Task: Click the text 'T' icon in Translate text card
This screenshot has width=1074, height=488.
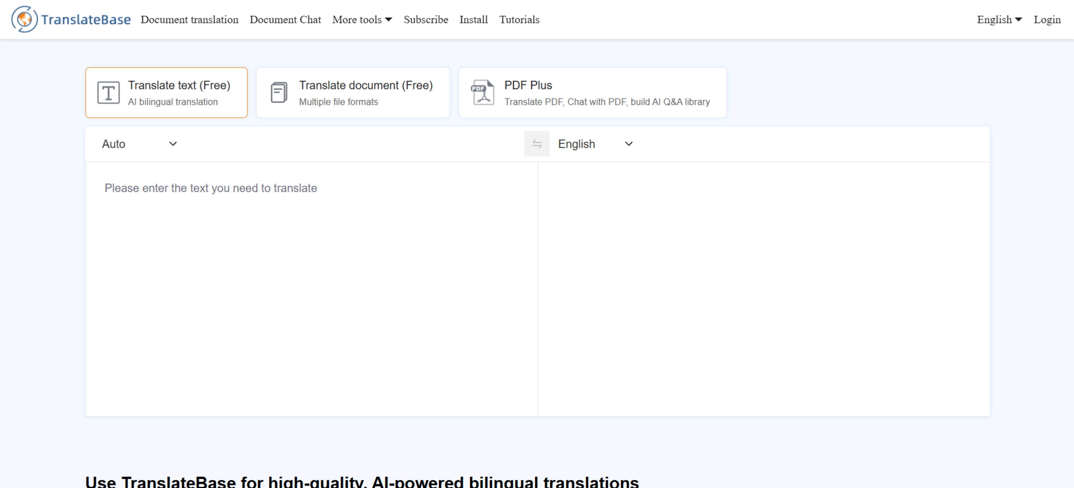Action: [x=109, y=92]
